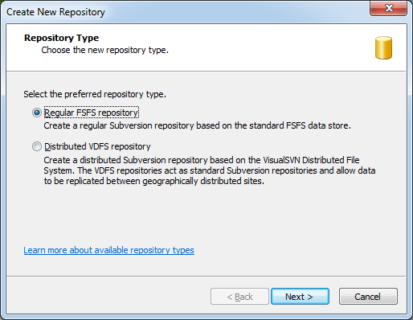Click the FSFS data store description text
The image size is (413, 320).
(x=197, y=125)
